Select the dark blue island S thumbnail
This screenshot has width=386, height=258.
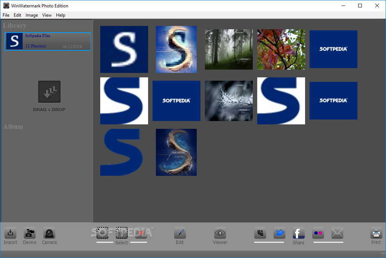176,152
